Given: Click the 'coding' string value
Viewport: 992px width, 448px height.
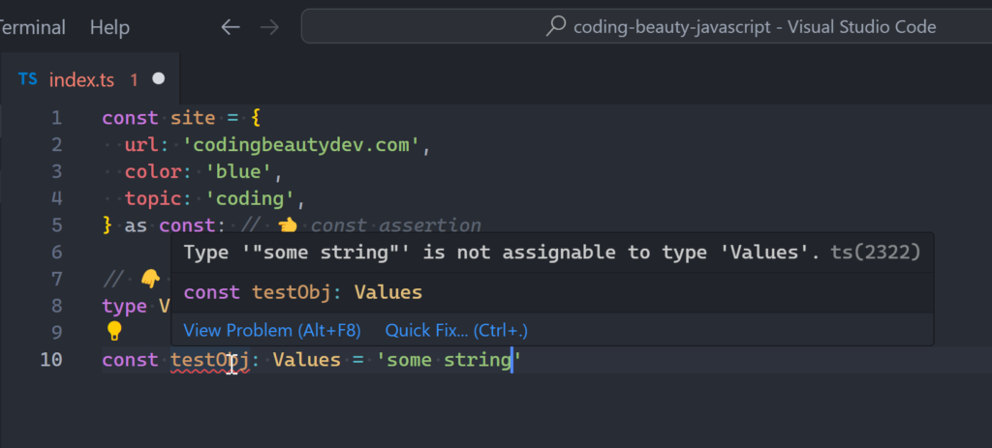Looking at the screenshot, I should click(x=251, y=199).
